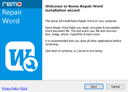Click the Repair Word wrench icon
Screen dimensions: 128x92
[22, 56]
